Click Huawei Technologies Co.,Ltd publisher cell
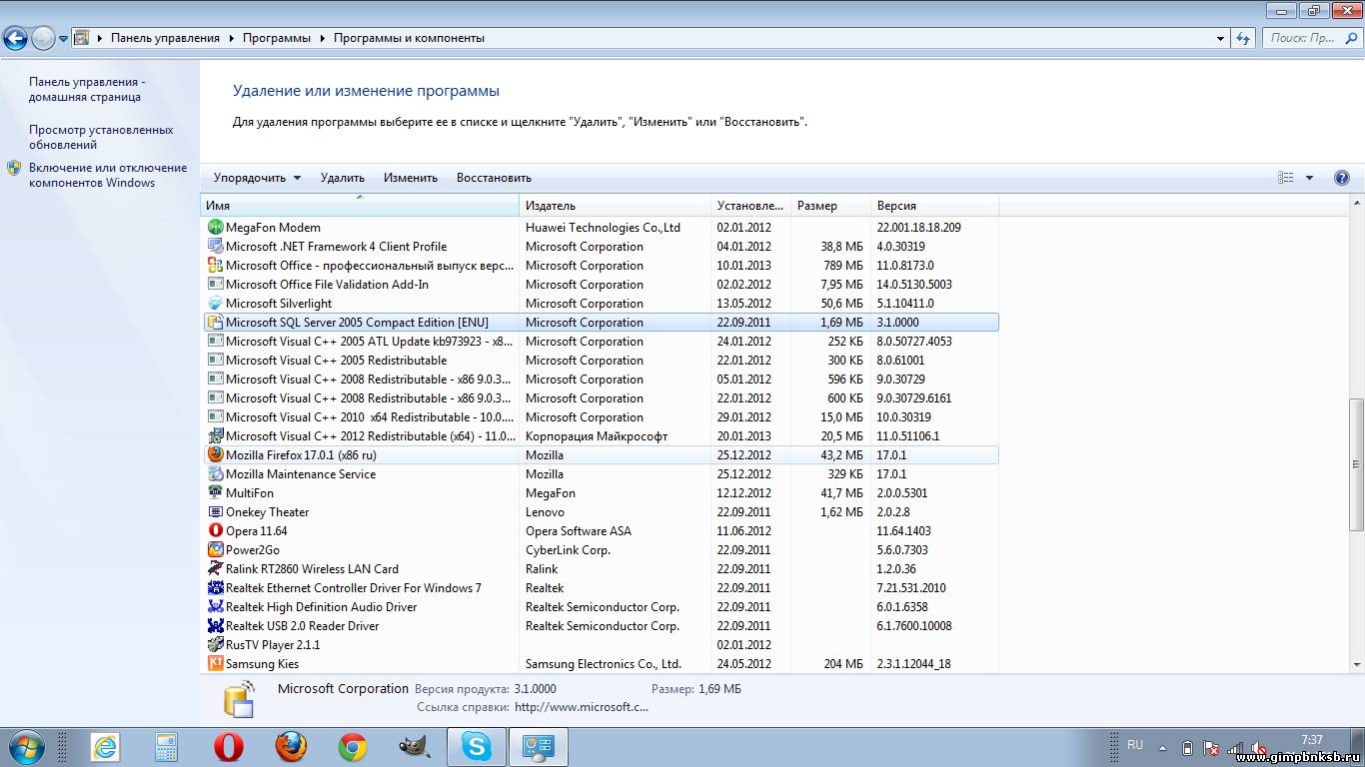1365x767 pixels. (603, 228)
